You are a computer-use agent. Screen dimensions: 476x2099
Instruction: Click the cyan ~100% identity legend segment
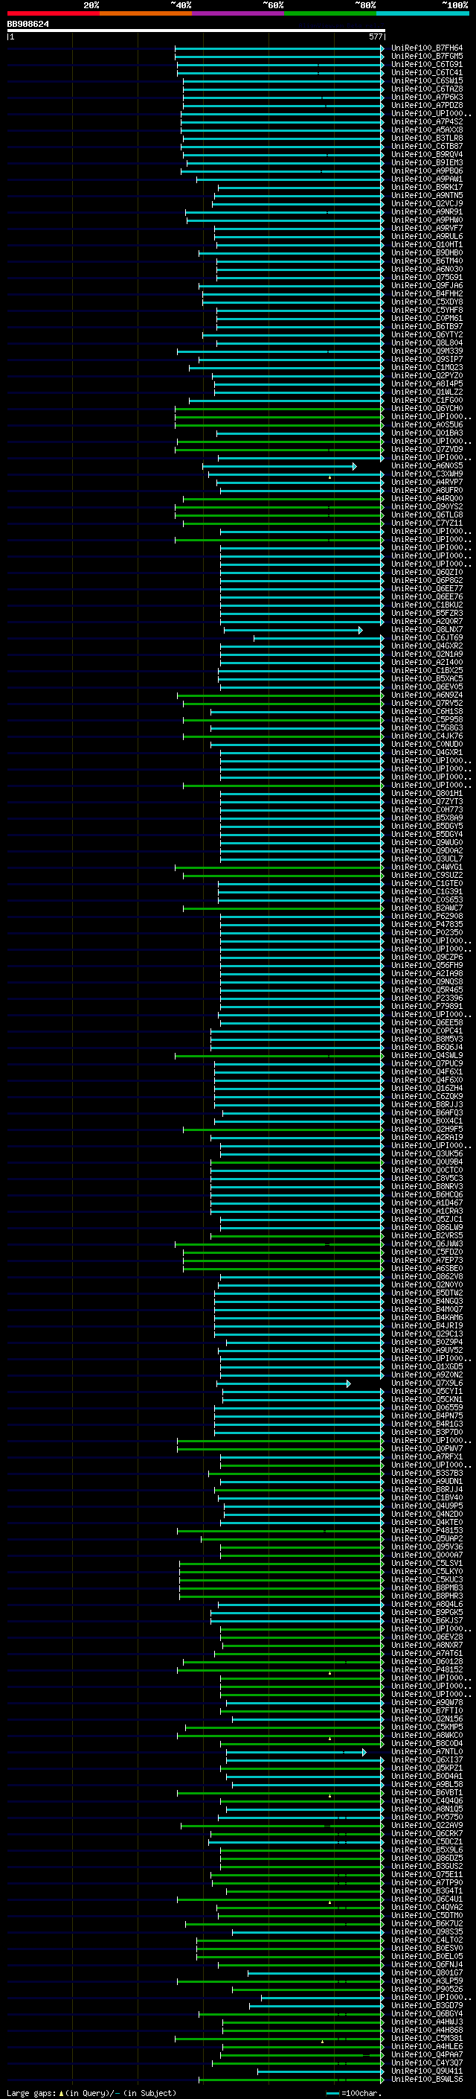coord(422,13)
